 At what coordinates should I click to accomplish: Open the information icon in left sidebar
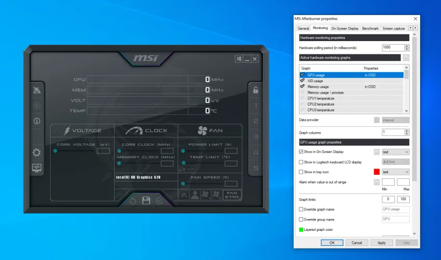pyautogui.click(x=37, y=121)
